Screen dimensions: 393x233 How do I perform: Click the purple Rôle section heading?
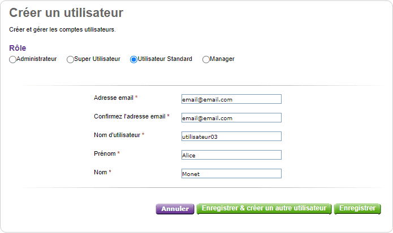(x=18, y=48)
